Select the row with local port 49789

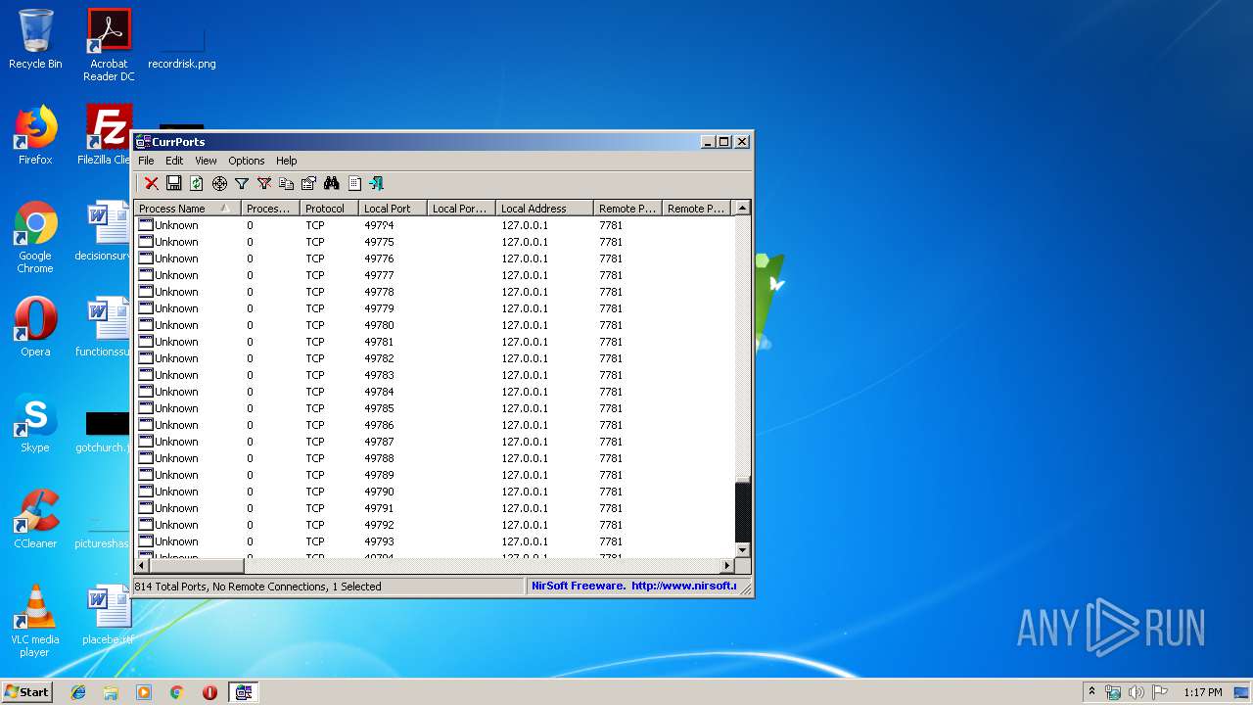(x=434, y=475)
